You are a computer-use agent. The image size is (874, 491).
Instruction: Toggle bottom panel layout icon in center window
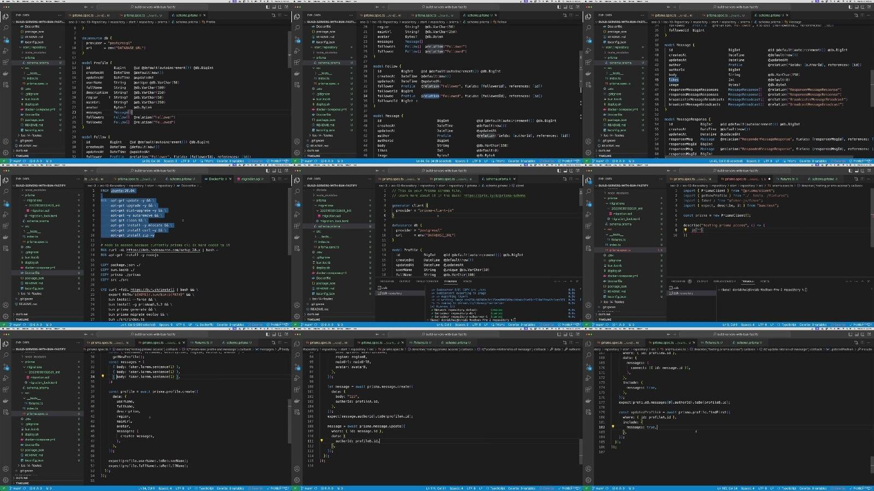(x=565, y=171)
